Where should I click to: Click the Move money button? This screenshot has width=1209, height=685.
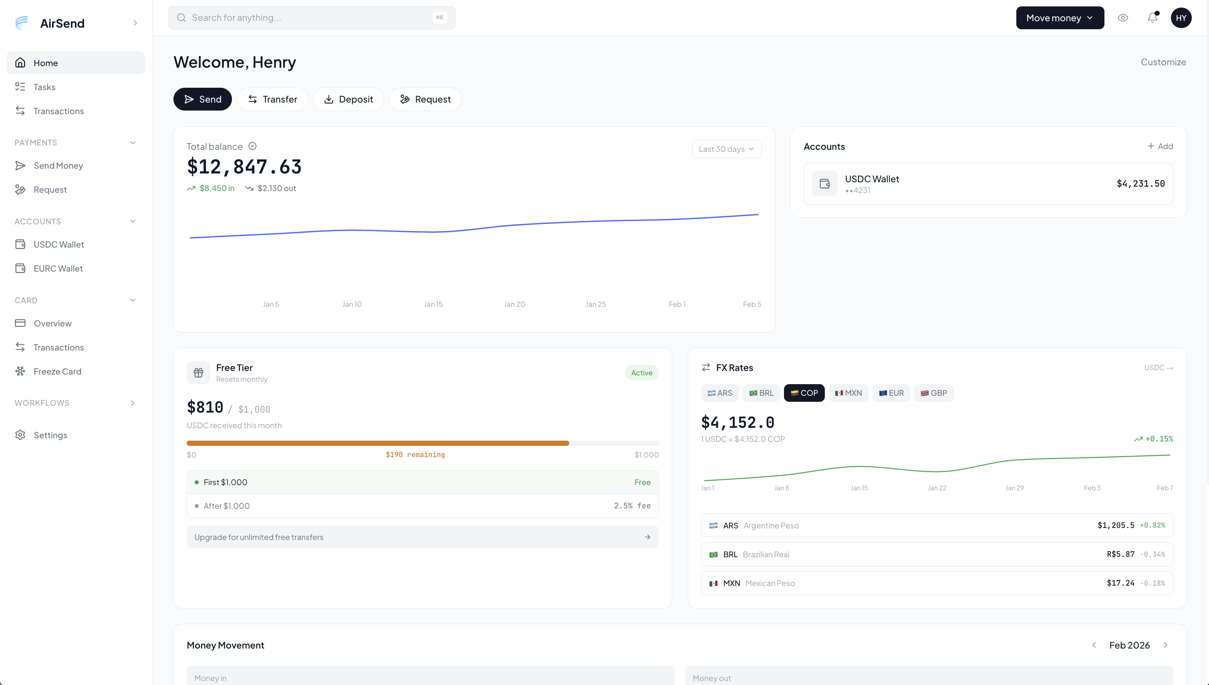tap(1060, 17)
